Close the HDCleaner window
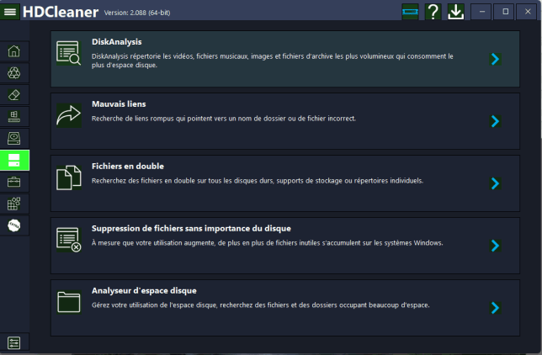Screen dimensions: 542x355 pos(528,12)
